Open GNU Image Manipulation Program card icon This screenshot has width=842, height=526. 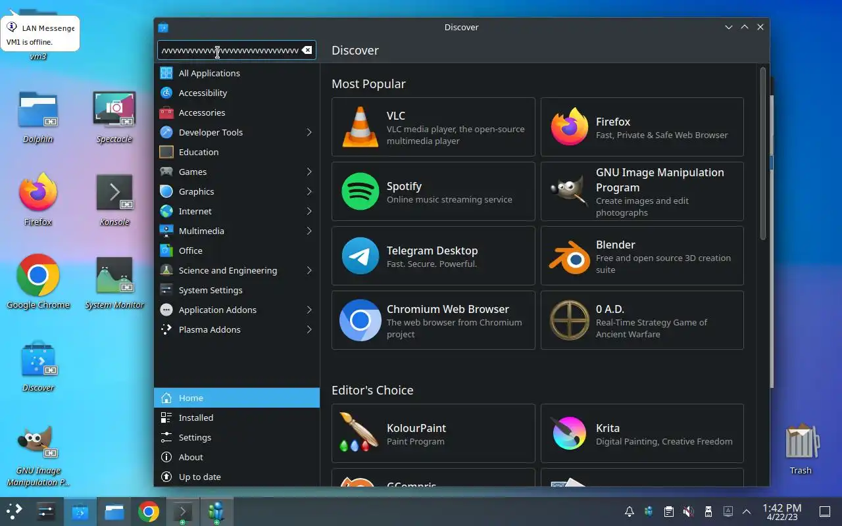(570, 191)
